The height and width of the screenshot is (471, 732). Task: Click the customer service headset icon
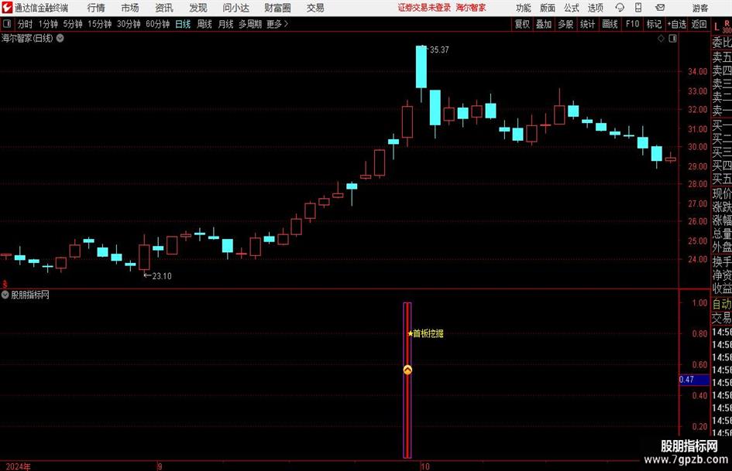click(620, 8)
